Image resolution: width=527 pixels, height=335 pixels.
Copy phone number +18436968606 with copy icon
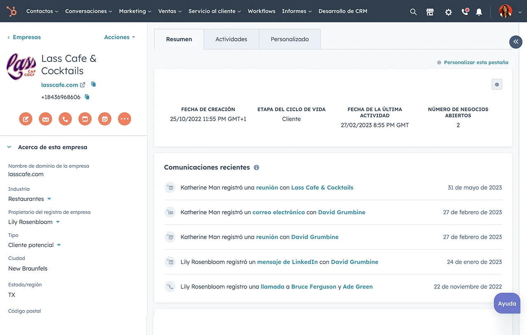[87, 97]
